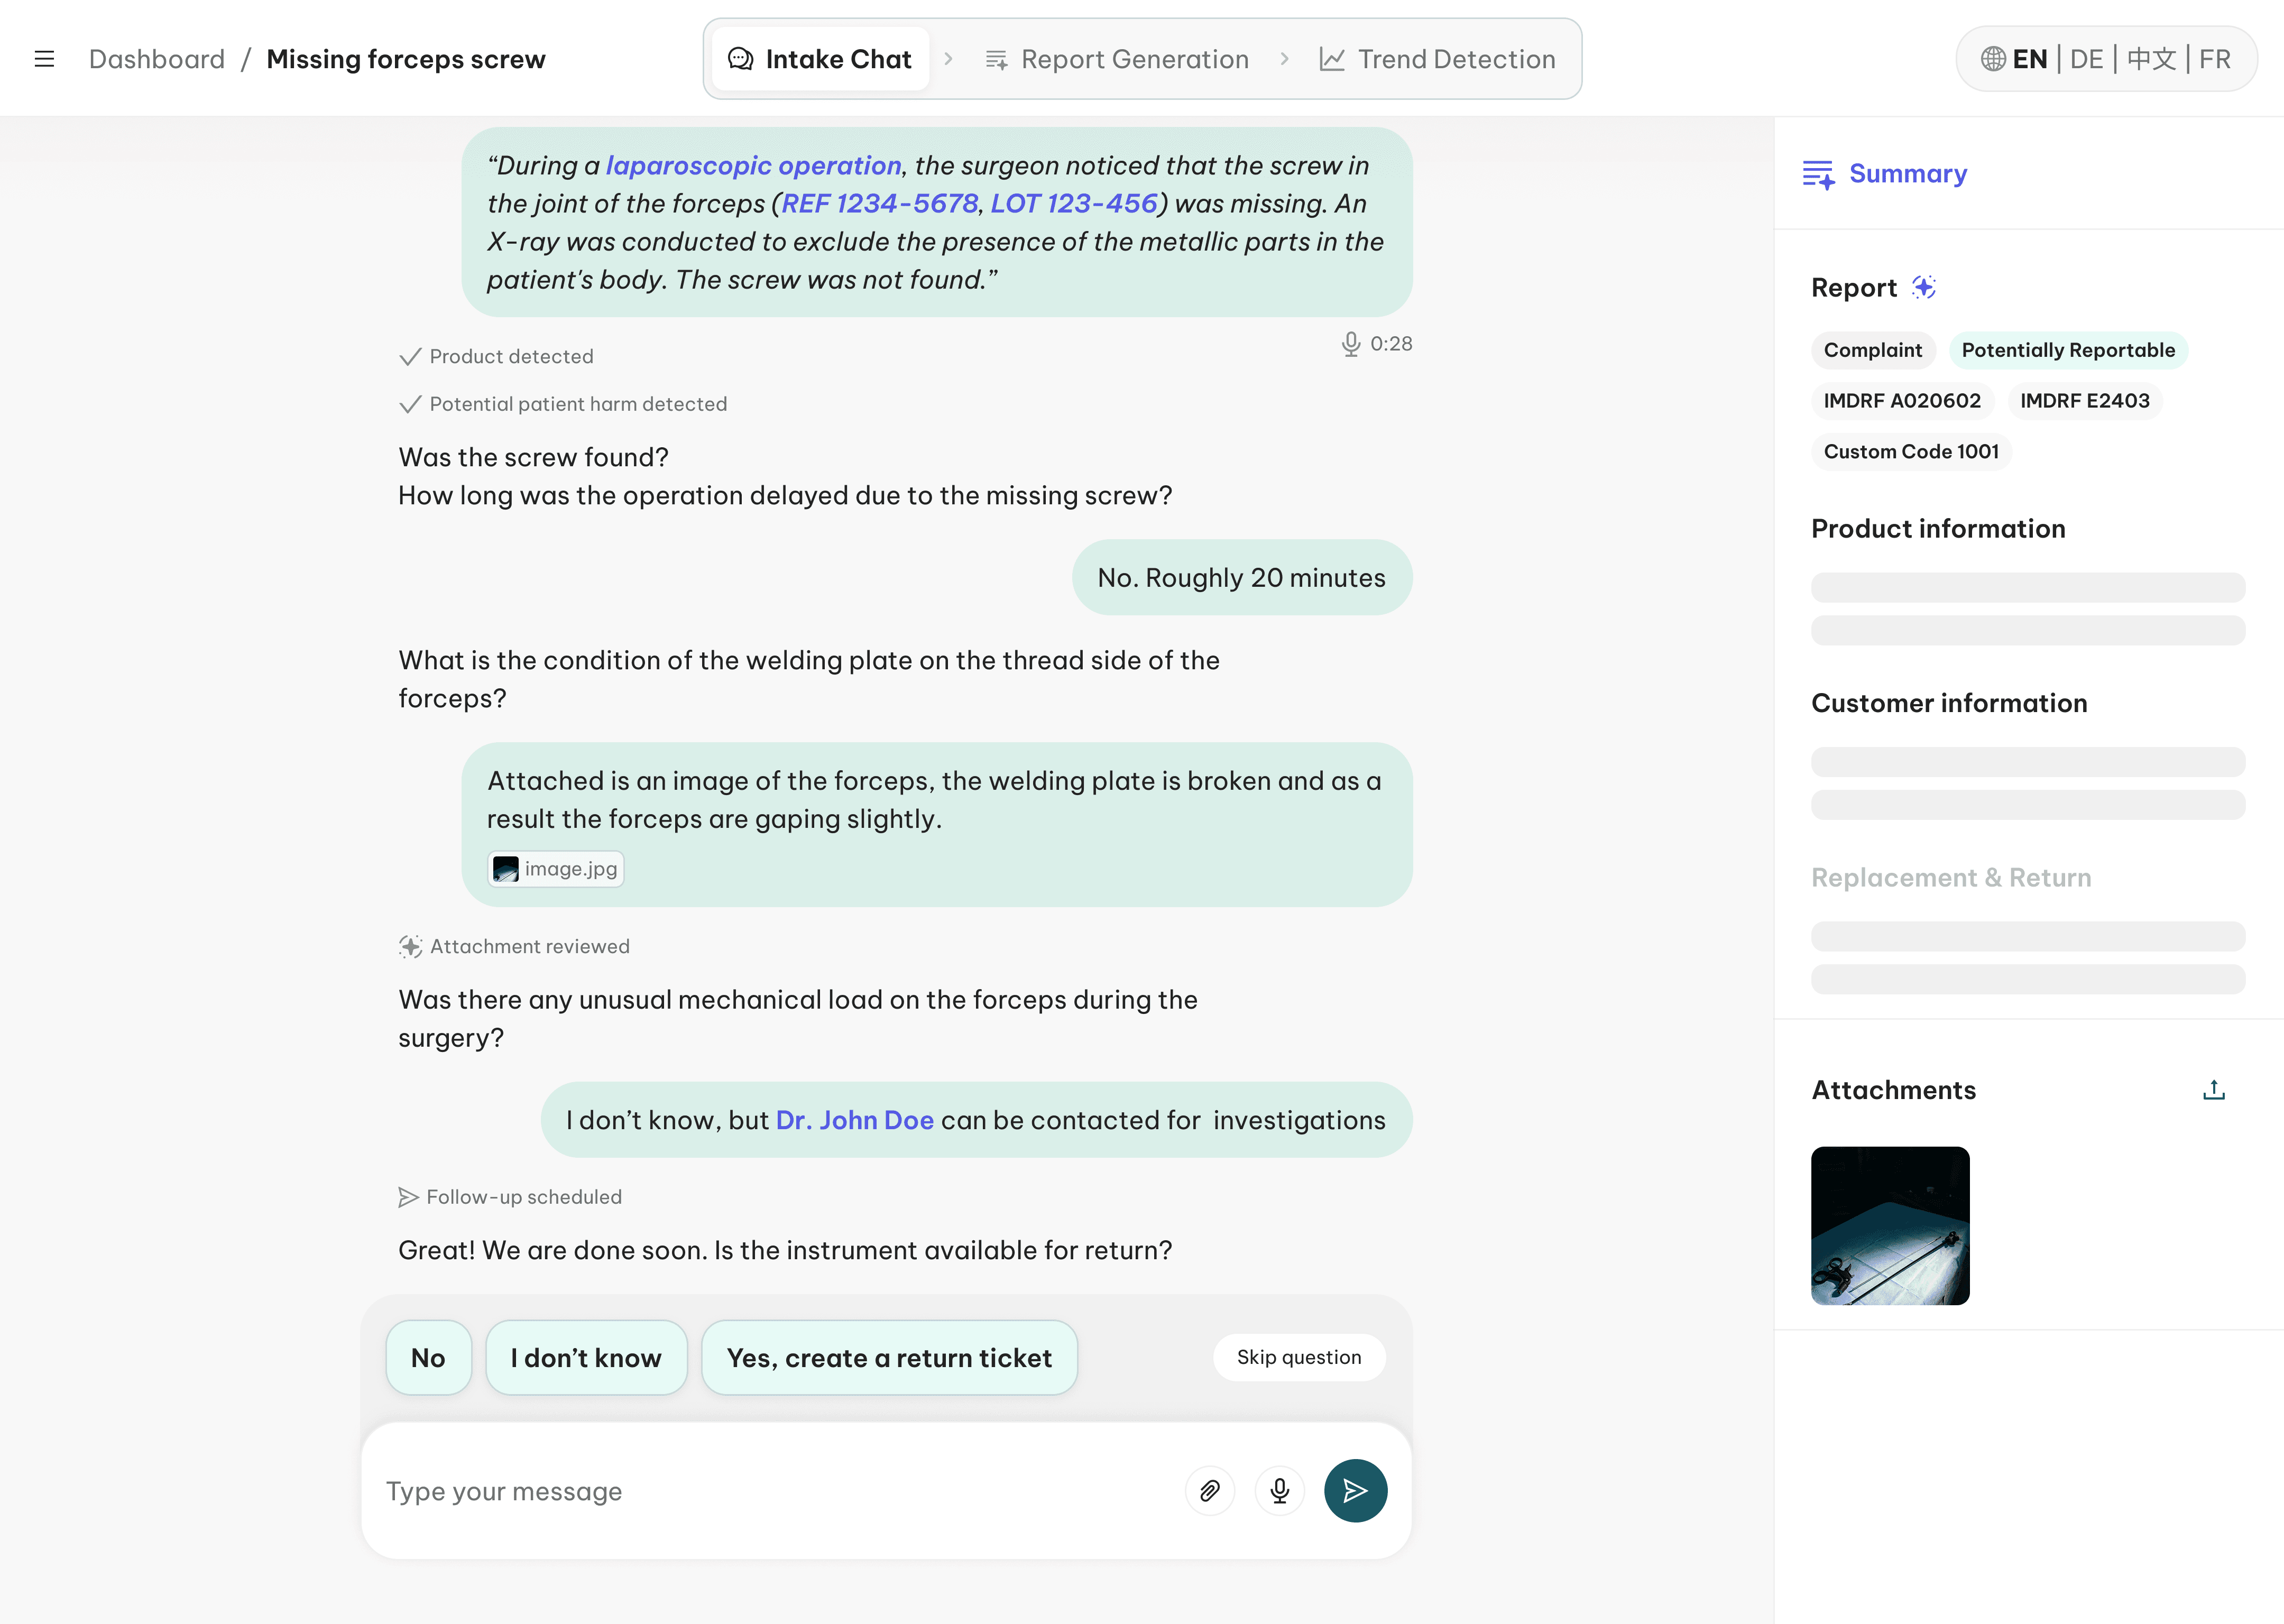
Task: Click the upload icon beside Attachments
Action: coord(2213,1090)
